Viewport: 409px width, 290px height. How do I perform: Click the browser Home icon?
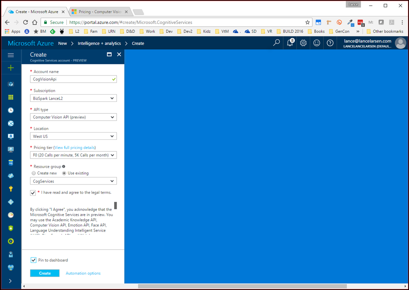(x=34, y=22)
